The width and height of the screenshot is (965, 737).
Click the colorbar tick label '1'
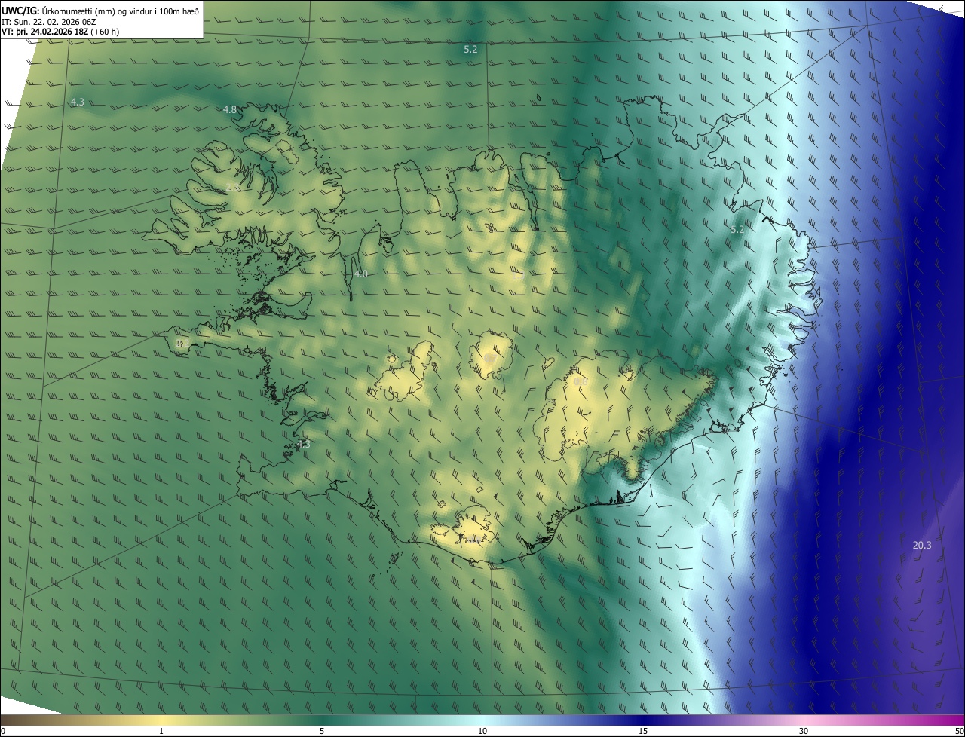[161, 731]
